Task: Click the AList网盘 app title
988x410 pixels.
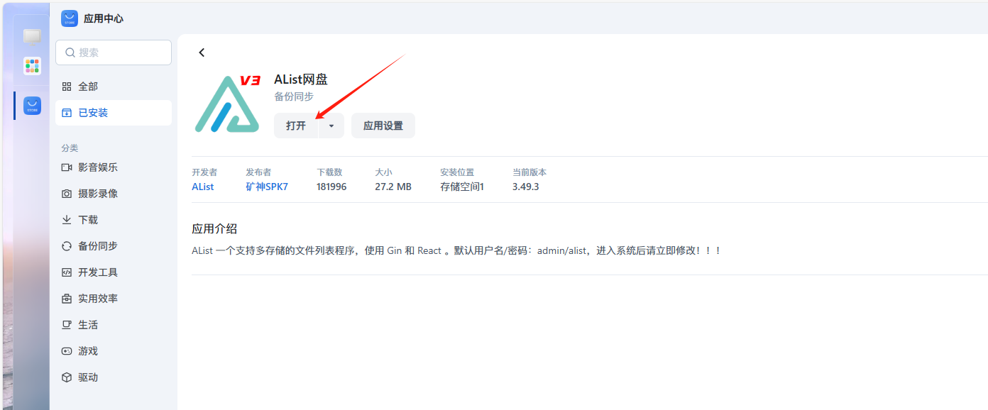Action: coord(301,79)
